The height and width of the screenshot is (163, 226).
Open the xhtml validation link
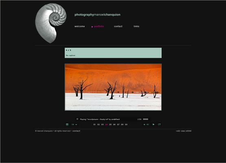[x=189, y=131]
